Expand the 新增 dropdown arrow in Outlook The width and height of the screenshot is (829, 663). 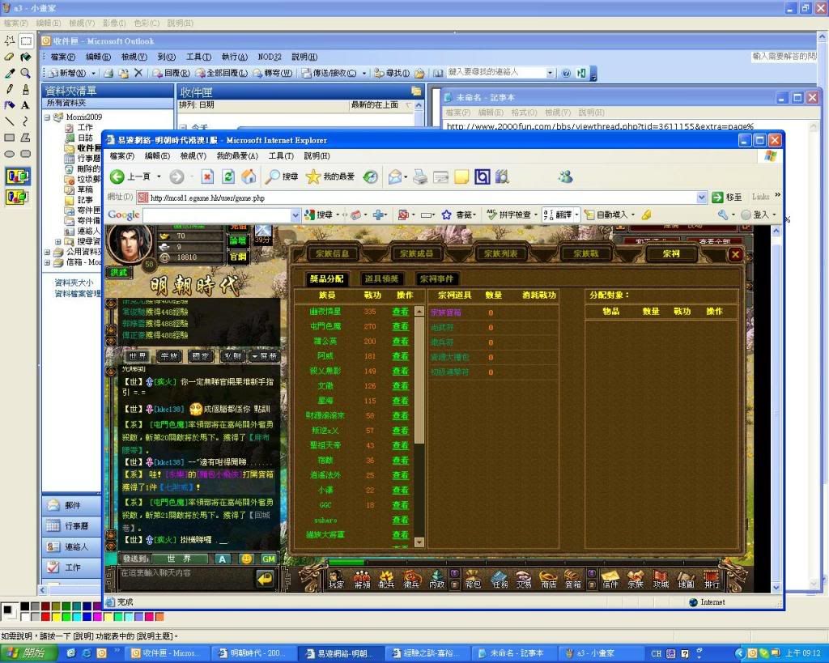[94, 73]
